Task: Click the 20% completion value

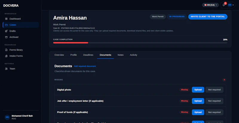Action: [225, 40]
